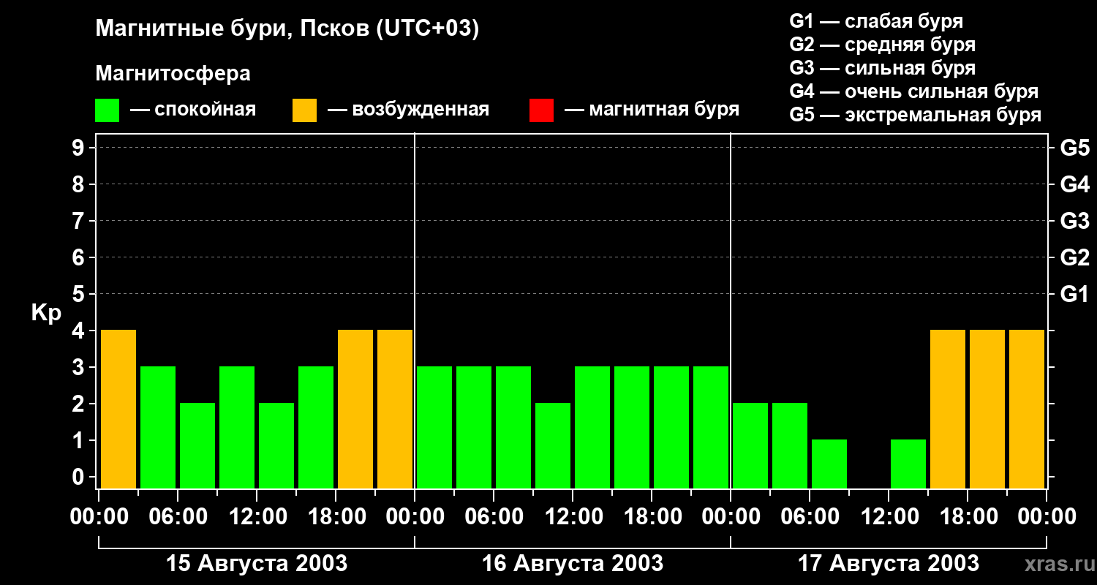Screen dimensions: 1097x585
Task: Click the Kp axis value 5
Action: [80, 294]
